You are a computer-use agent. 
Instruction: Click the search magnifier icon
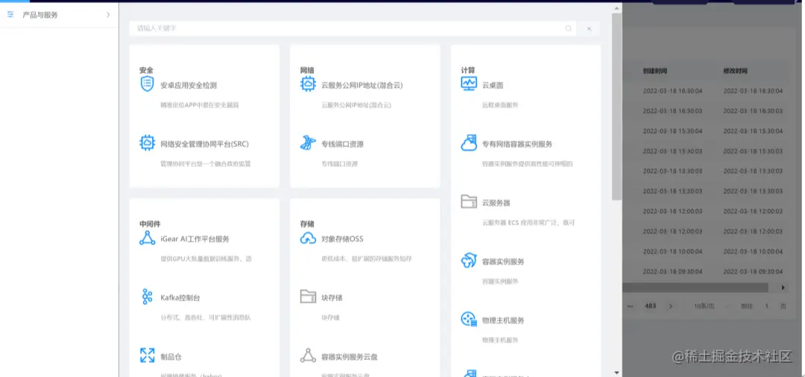click(x=568, y=29)
